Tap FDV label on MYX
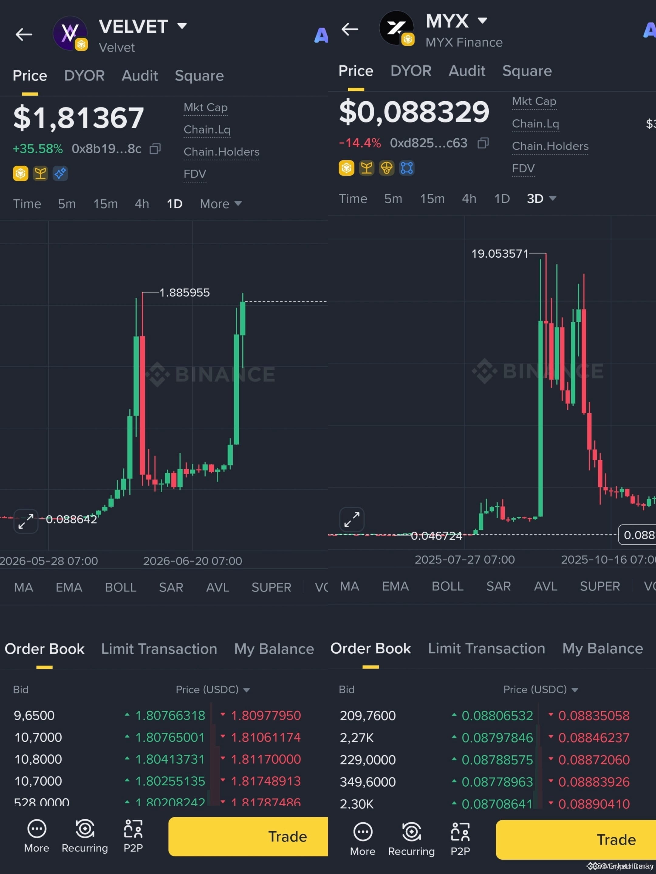The image size is (656, 874). click(523, 168)
